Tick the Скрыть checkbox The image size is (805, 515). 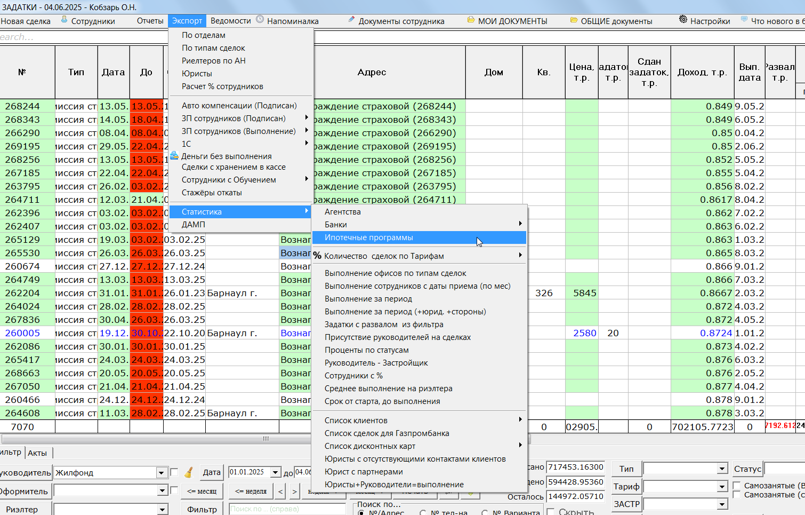coord(551,512)
